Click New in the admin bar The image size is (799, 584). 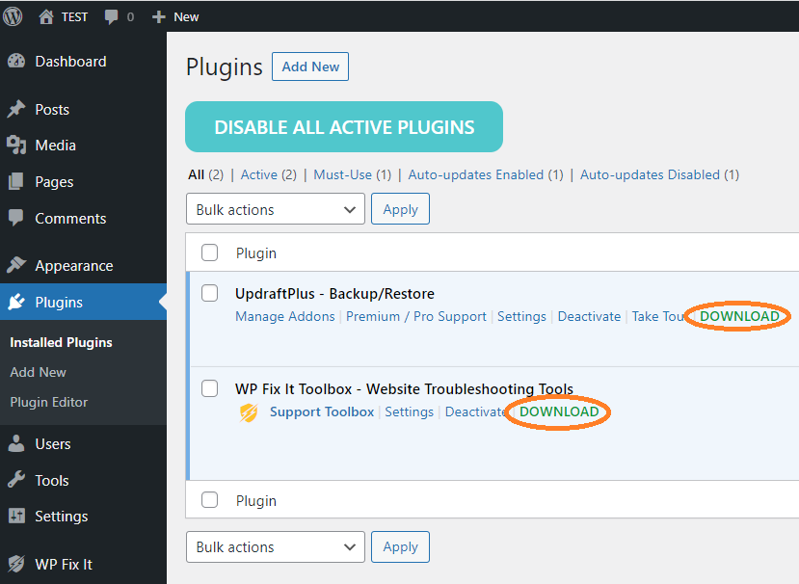pyautogui.click(x=186, y=17)
